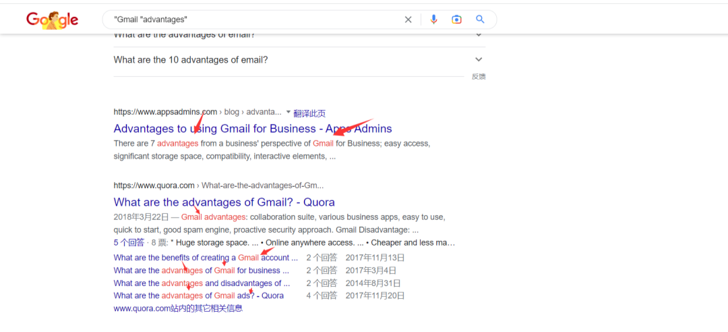The height and width of the screenshot is (332, 728).
Task: Clear the search query with X
Action: [x=408, y=20]
